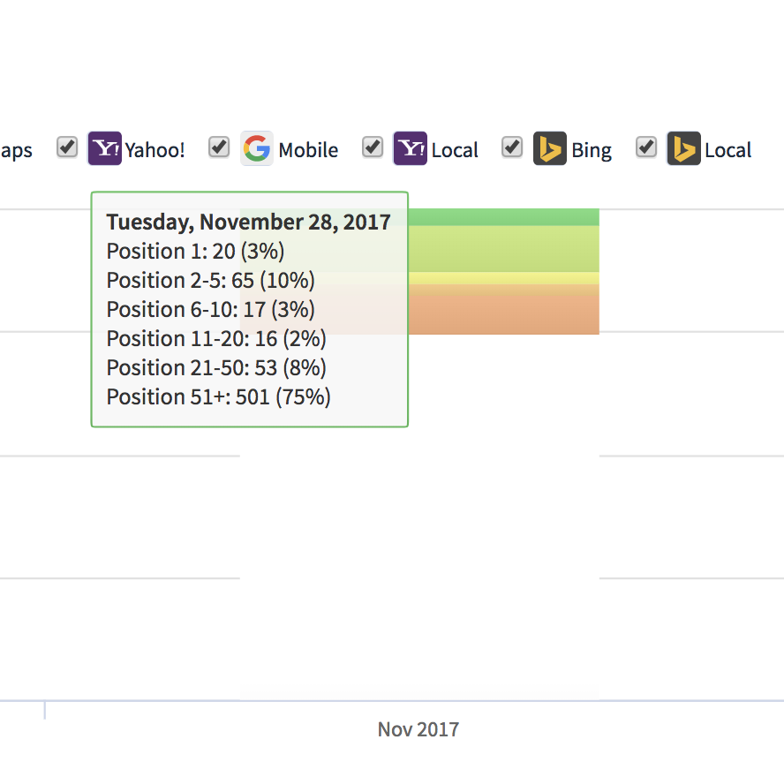Screen dimensions: 784x777
Task: Toggle the Bing Local checkbox
Action: 646,147
